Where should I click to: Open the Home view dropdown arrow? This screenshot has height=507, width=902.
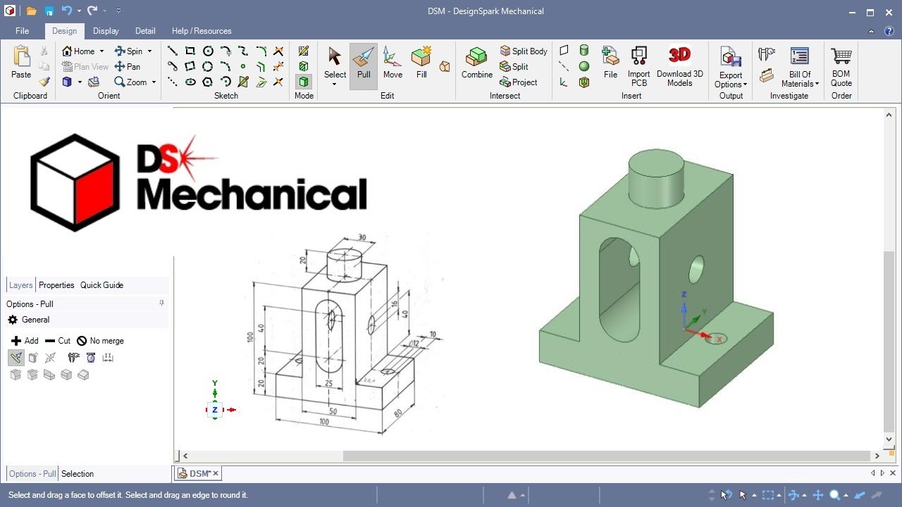(x=101, y=51)
